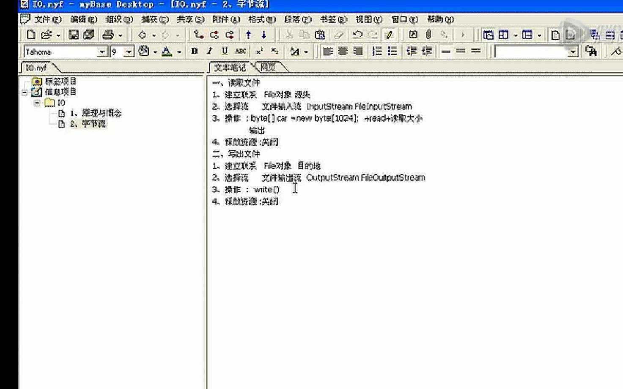
Task: Open the empty combo box at toolbar right
Action: (573, 52)
